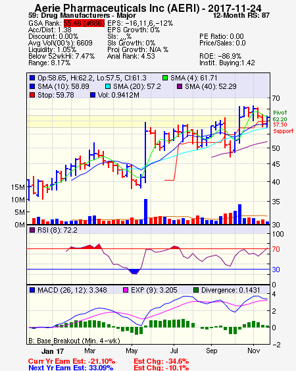Click the EPS: -16,11,6,-12% text
296x371 pixels.
point(140,23)
